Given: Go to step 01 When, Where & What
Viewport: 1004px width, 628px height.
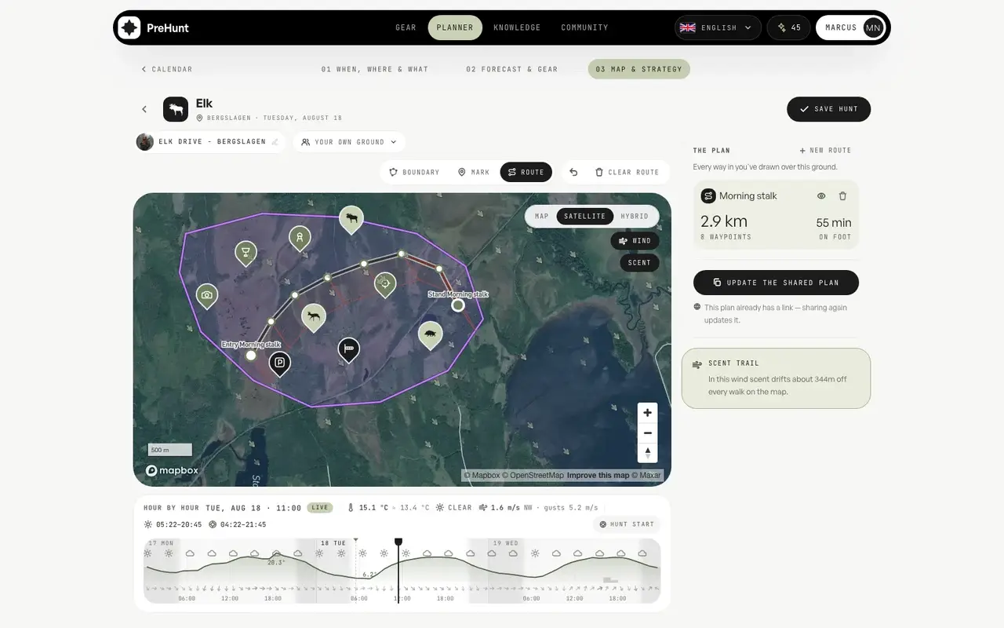Looking at the screenshot, I should click(x=375, y=69).
